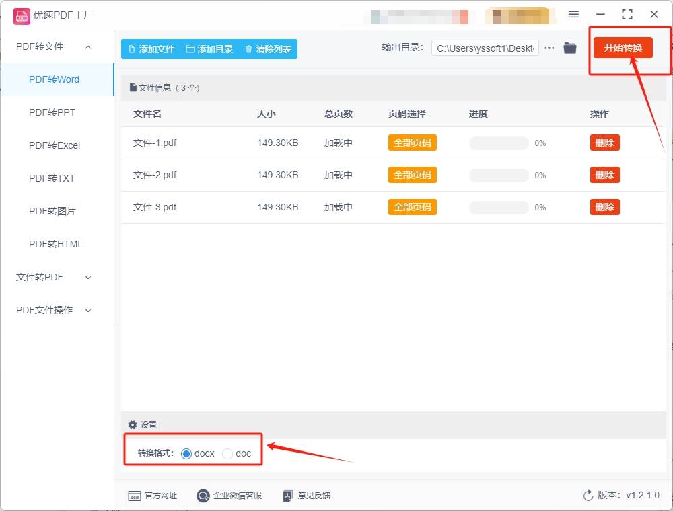Delete 文件-2.pdf with 删除 button

[604, 175]
